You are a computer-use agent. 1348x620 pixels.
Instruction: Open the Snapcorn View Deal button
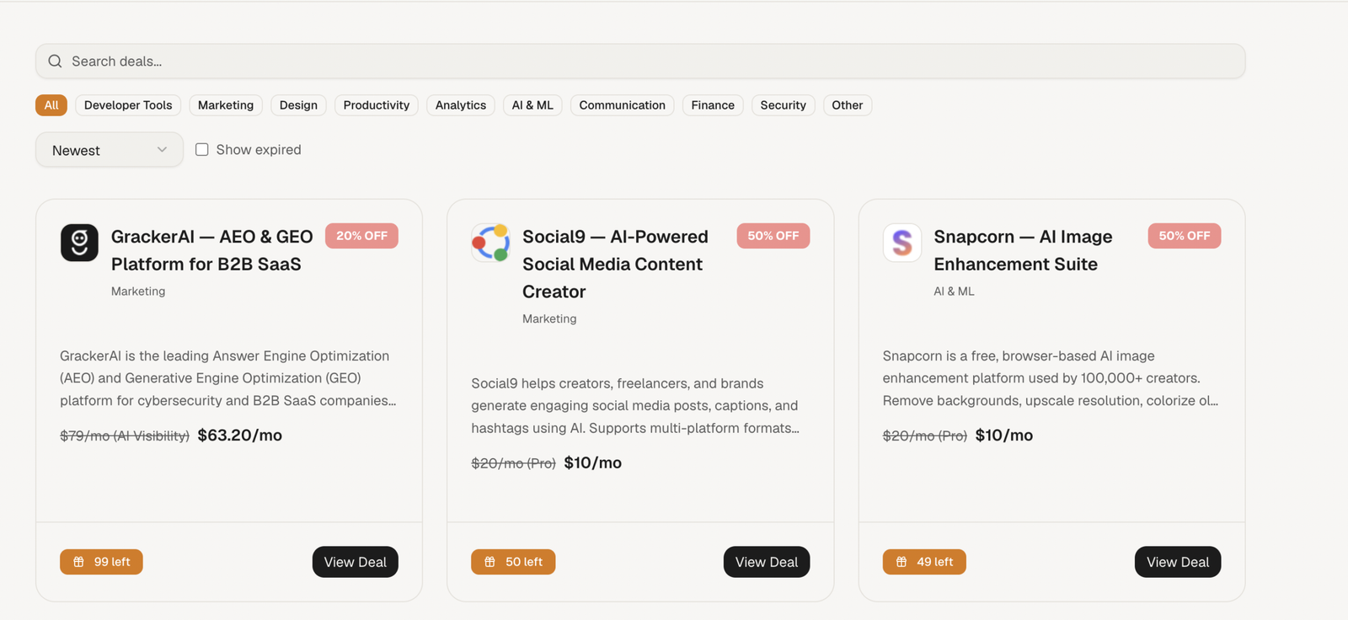click(1177, 562)
